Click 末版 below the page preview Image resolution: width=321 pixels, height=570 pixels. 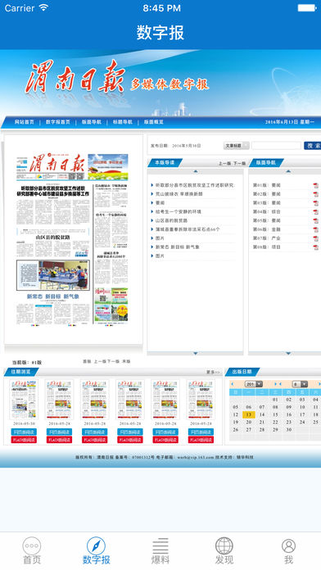coord(126,362)
